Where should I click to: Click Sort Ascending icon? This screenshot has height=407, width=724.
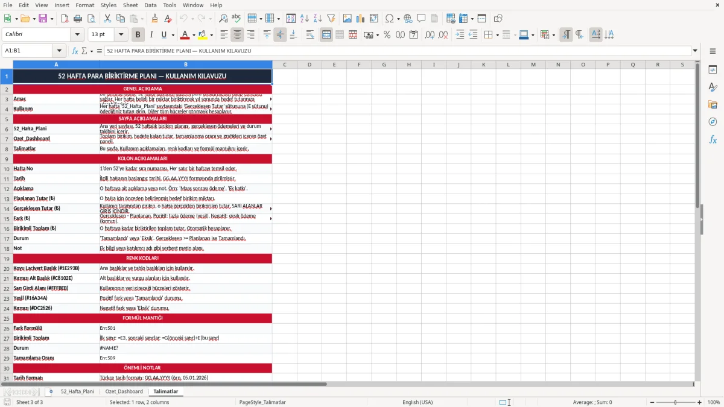point(304,19)
